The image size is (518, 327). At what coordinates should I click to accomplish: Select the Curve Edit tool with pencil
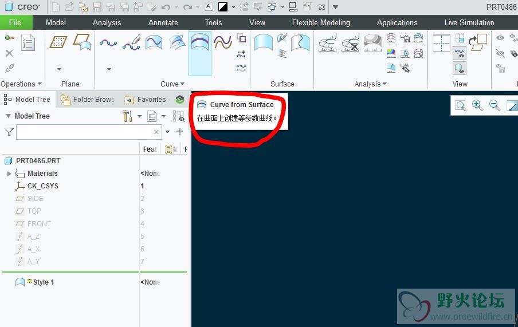[131, 42]
